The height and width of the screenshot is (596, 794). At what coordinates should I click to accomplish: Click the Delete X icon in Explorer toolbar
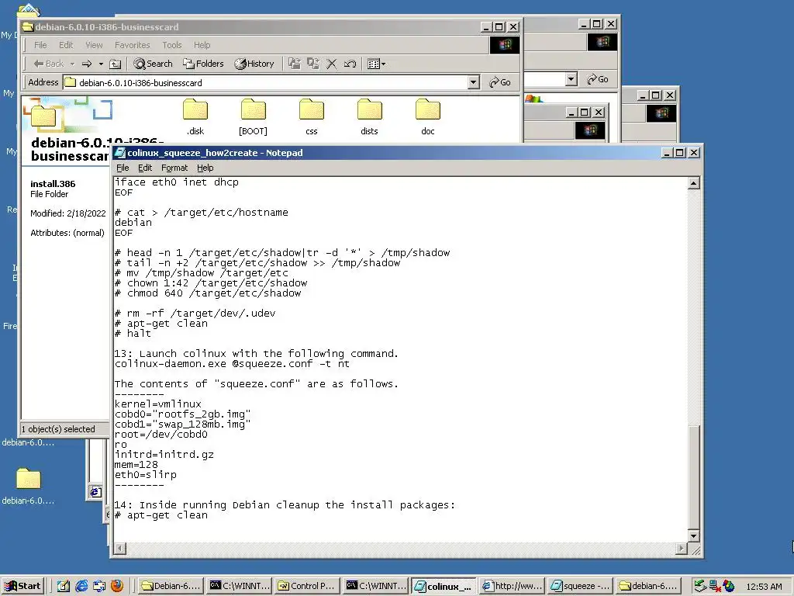(332, 64)
